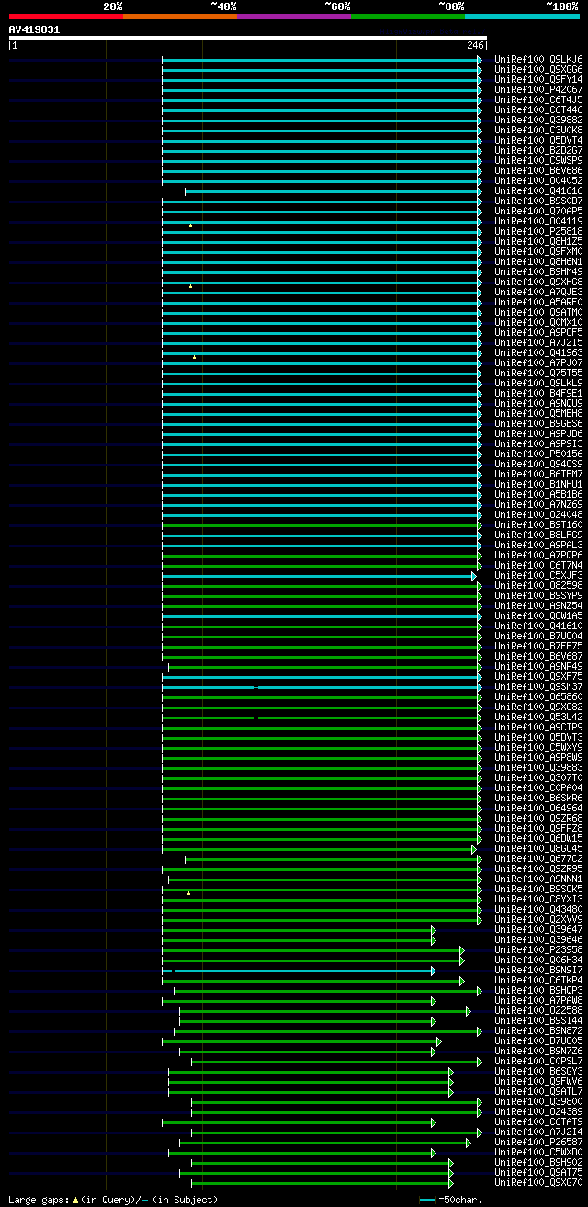Screen dimensions: 588x1207
Task: Open hit UniRef100_P42067
Action: pyautogui.click(x=538, y=89)
